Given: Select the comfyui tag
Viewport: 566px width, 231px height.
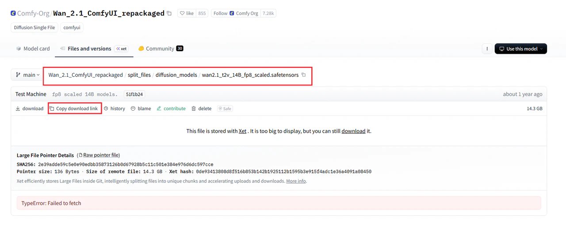Looking at the screenshot, I should pyautogui.click(x=72, y=27).
